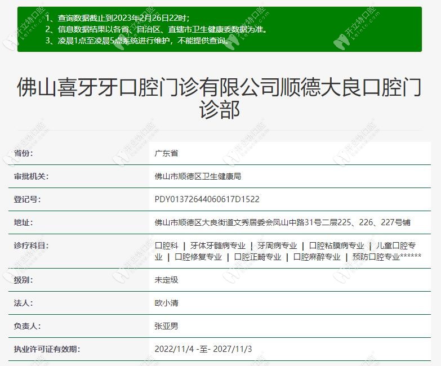This screenshot has width=441, height=366.
Task: Click the legal person name 欧小清
Action: (x=166, y=303)
